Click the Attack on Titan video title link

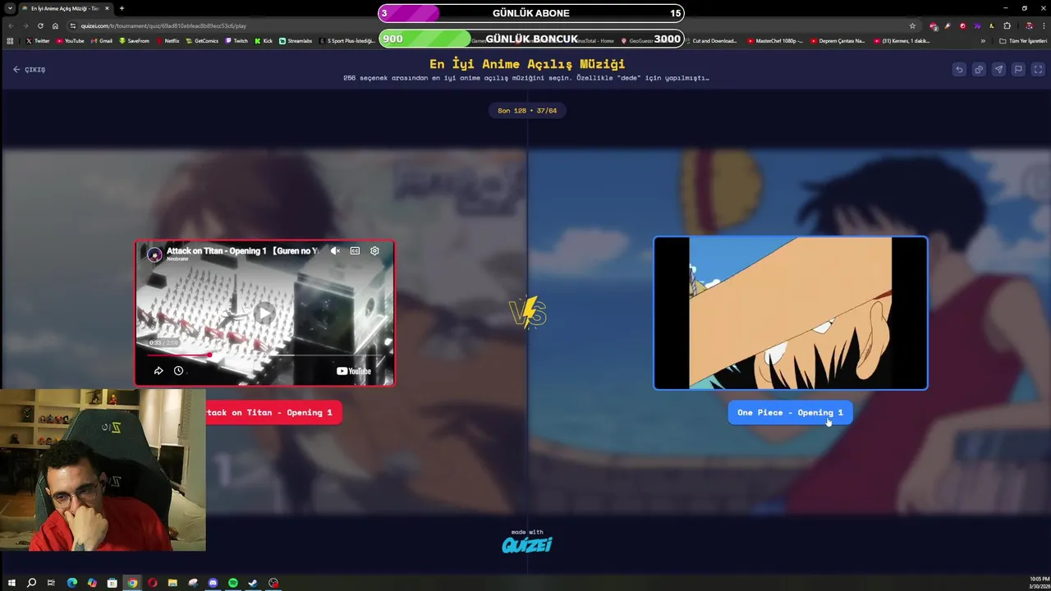point(242,250)
